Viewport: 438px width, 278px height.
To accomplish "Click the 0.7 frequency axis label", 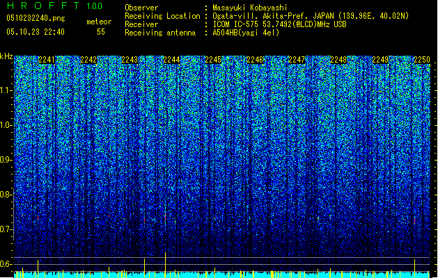I will tap(6, 229).
